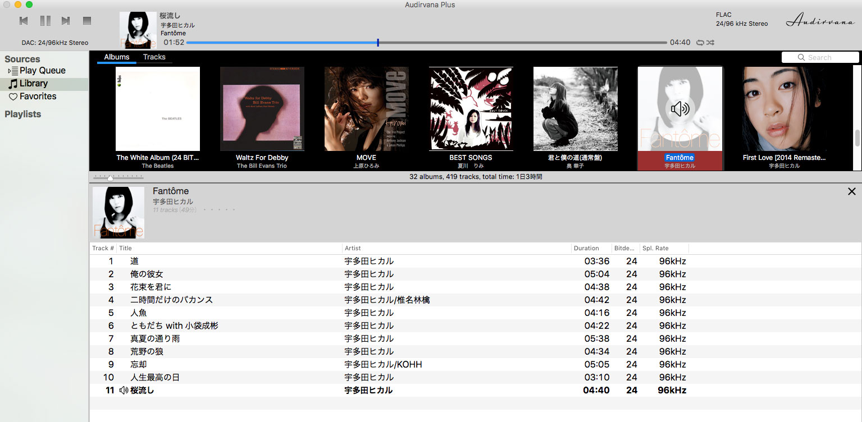
Task: Toggle repeat mode
Action: click(x=700, y=43)
